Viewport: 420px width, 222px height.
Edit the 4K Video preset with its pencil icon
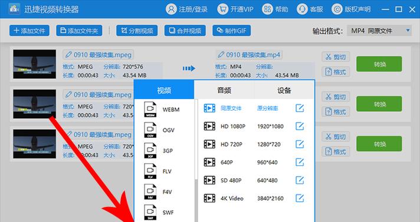pyautogui.click(x=300, y=198)
